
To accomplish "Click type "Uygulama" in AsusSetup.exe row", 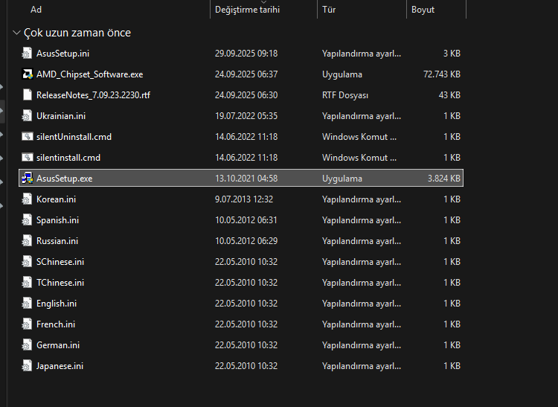I will click(x=342, y=179).
